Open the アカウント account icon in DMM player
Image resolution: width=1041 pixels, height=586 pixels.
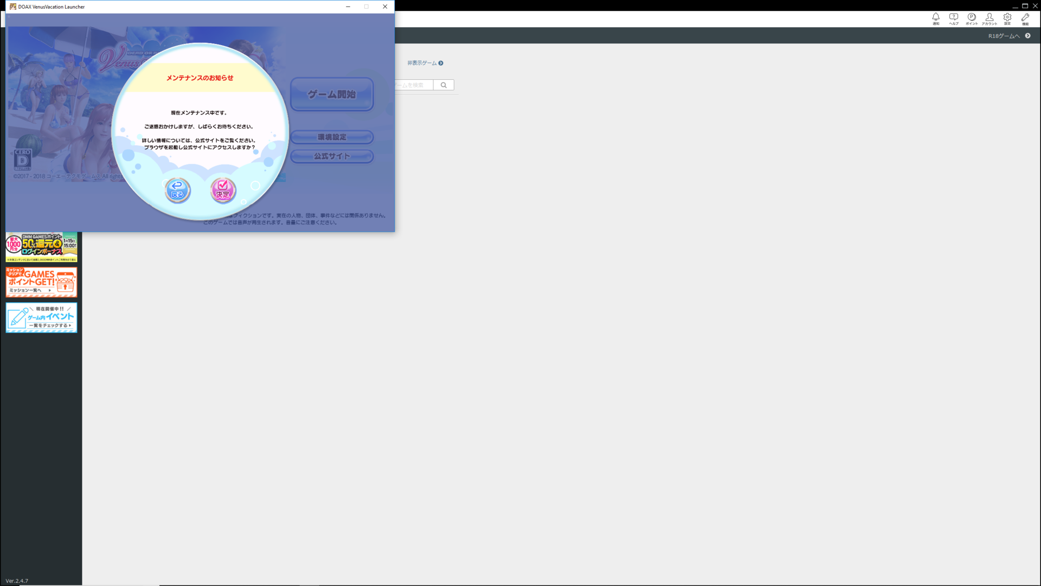tap(989, 19)
